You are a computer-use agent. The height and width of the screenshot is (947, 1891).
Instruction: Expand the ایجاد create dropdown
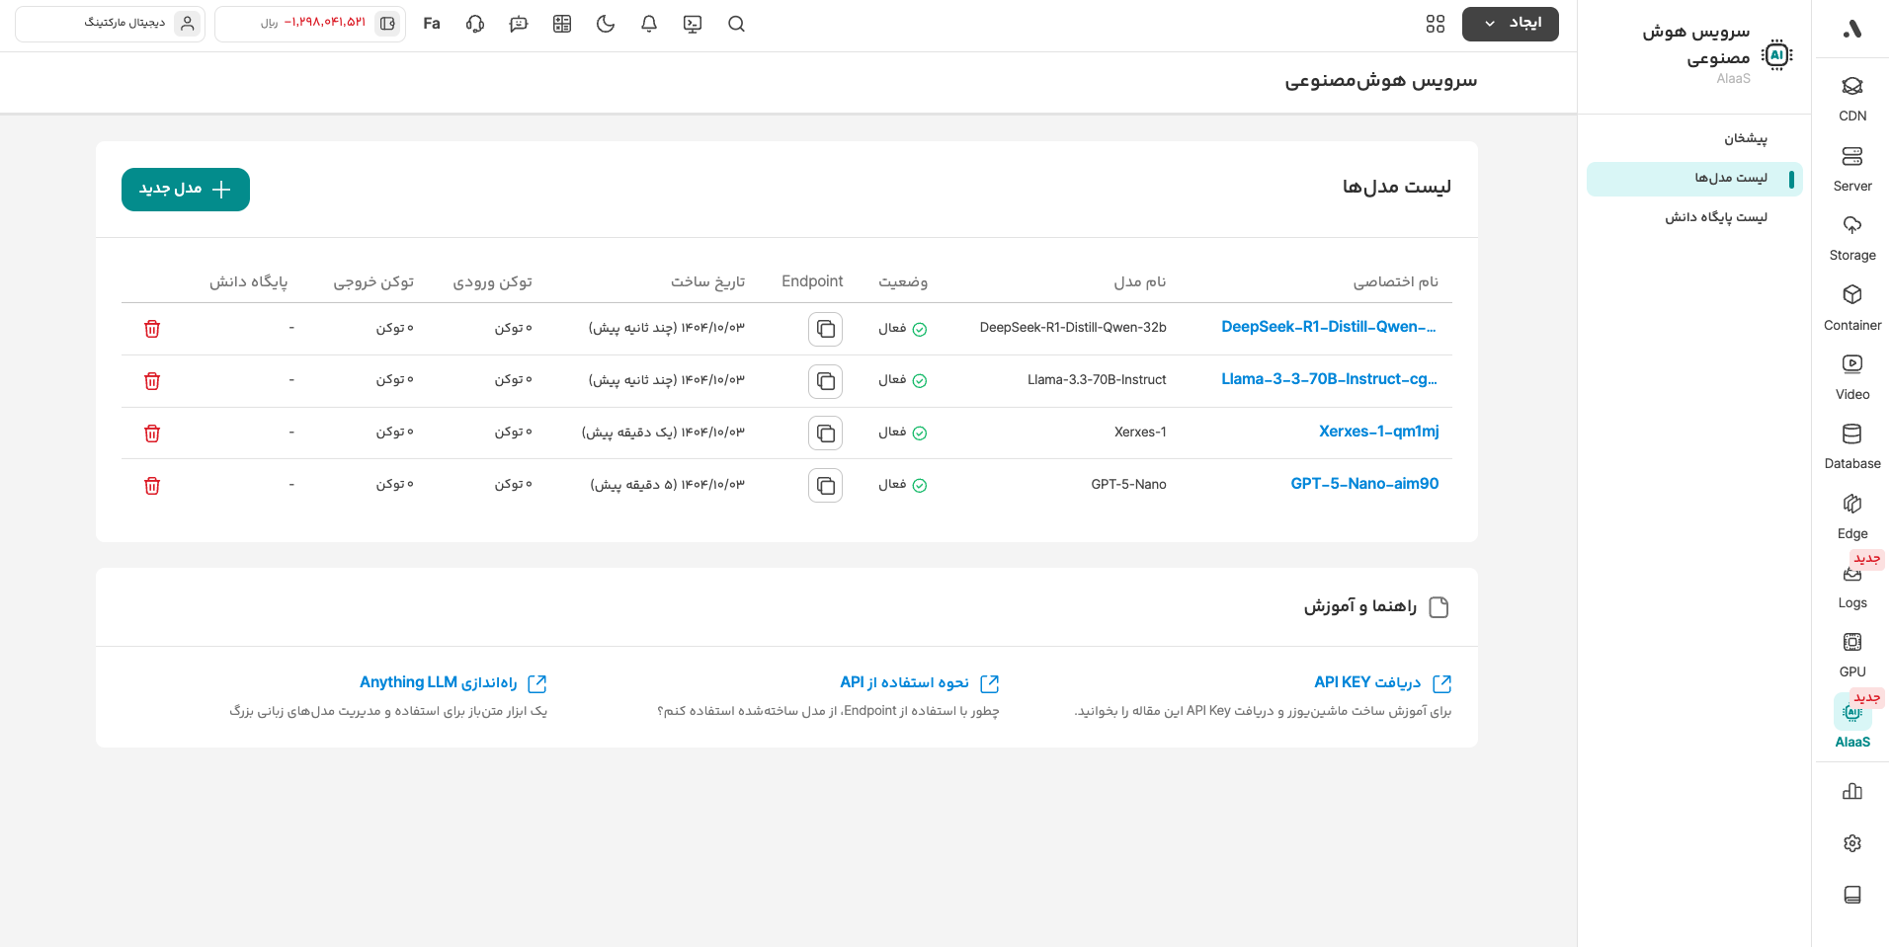[1510, 24]
